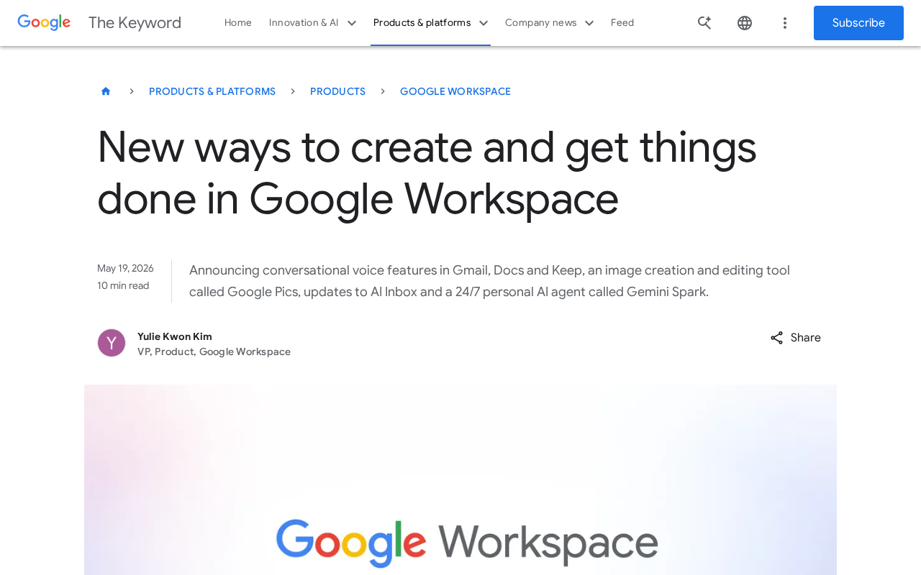
Task: Open the language globe icon
Action: point(745,23)
